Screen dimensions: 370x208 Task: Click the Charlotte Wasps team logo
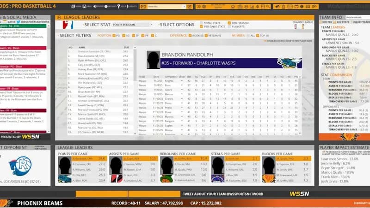pyautogui.click(x=289, y=63)
